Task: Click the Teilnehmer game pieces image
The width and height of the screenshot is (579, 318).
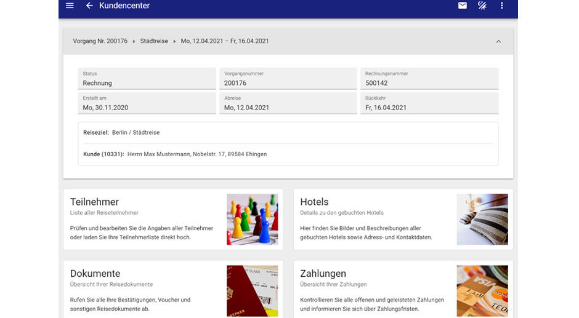Action: 252,219
